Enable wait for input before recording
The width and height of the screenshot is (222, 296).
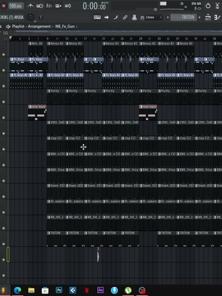[x=40, y=6]
